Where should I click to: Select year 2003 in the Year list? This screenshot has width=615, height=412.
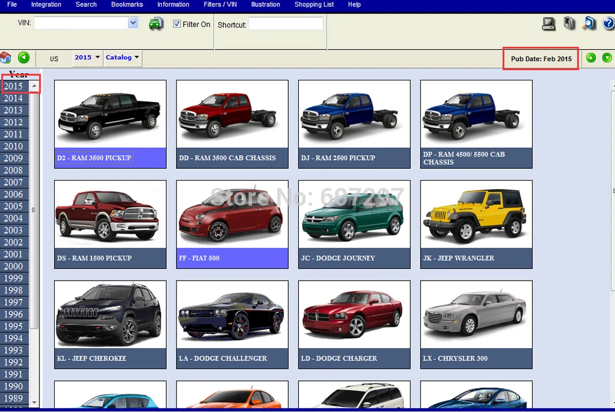(x=14, y=230)
